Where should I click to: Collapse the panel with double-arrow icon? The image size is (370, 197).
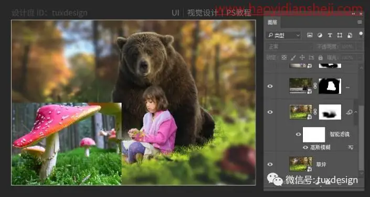click(x=353, y=14)
